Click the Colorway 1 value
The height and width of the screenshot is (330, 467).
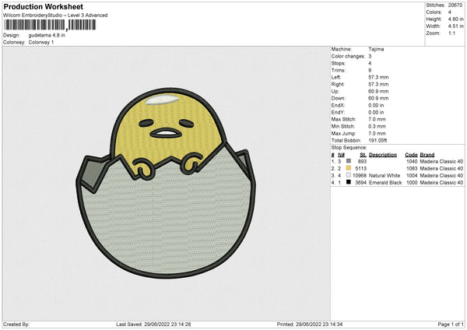point(40,42)
